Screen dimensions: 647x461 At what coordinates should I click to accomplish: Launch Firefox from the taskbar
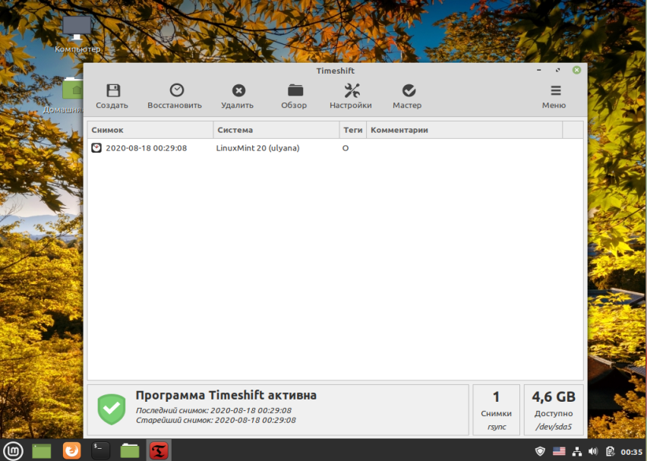(x=72, y=450)
